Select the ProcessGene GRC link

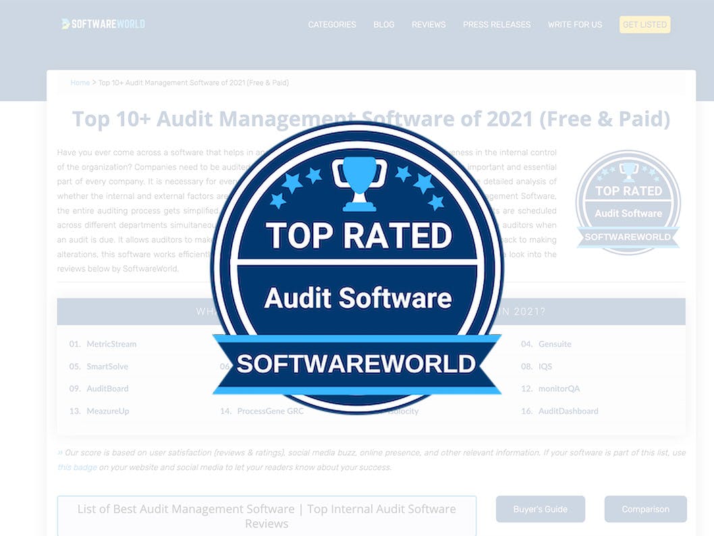[271, 410]
